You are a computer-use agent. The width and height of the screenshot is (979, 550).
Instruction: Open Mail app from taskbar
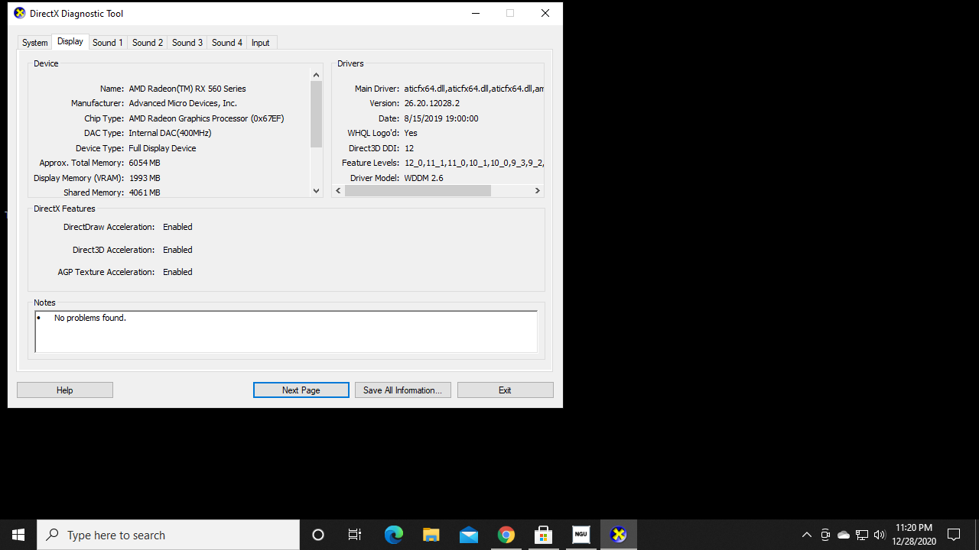[469, 535]
